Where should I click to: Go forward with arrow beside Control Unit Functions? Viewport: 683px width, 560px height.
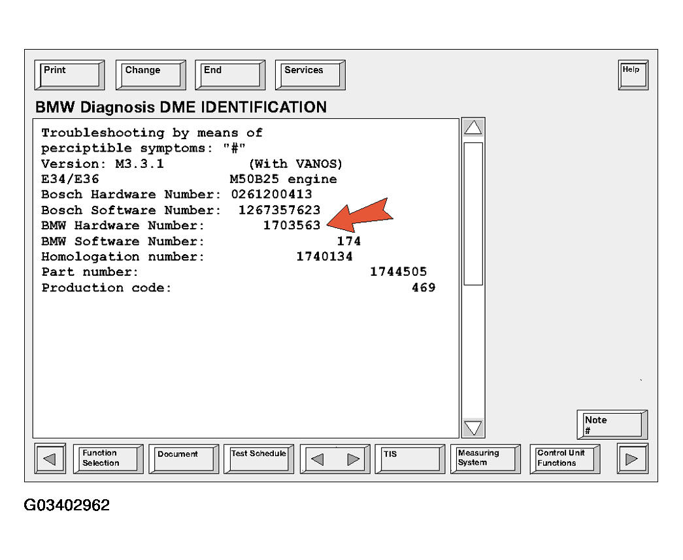[632, 459]
